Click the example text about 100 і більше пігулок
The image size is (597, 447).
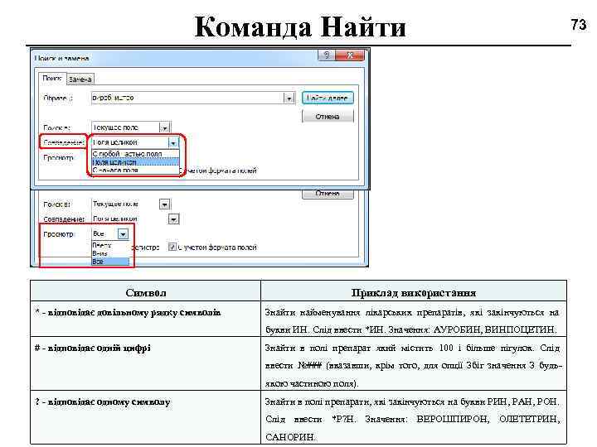[412, 366]
